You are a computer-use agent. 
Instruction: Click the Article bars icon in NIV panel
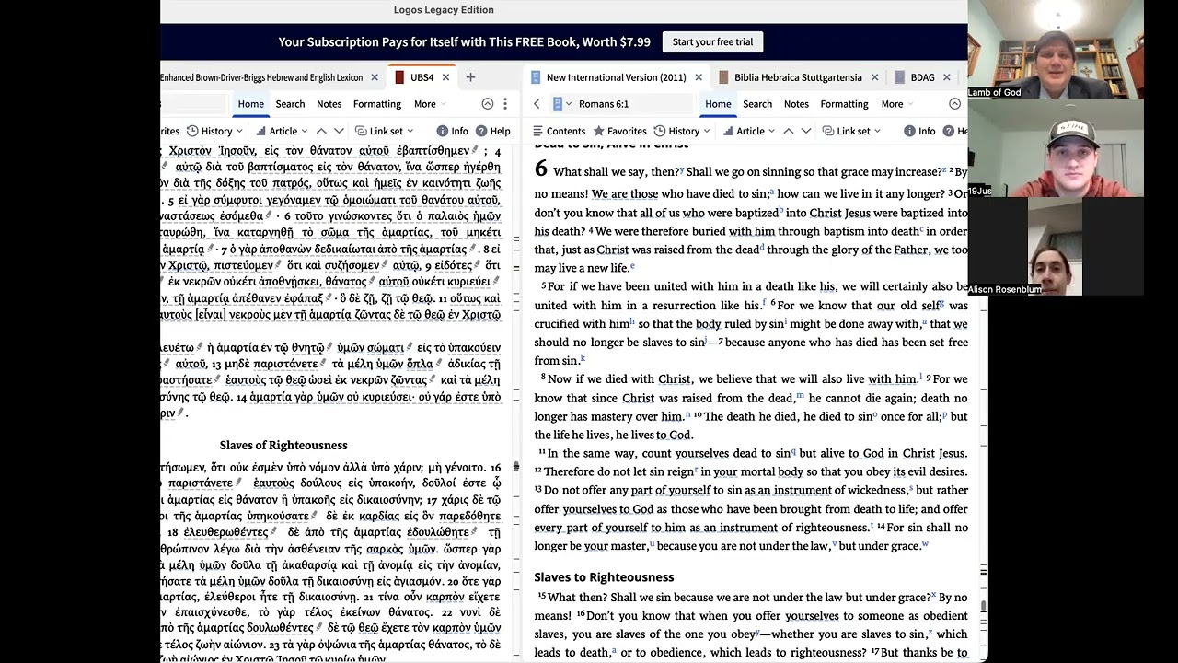pos(726,131)
